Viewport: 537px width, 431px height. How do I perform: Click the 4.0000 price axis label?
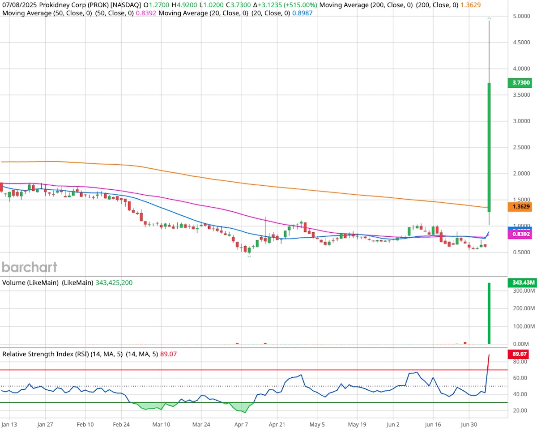pyautogui.click(x=522, y=68)
